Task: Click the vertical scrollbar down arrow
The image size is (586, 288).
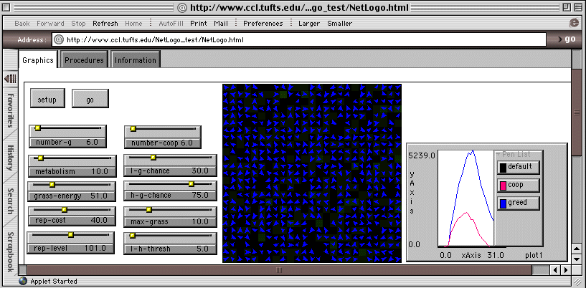Action: pyautogui.click(x=577, y=259)
